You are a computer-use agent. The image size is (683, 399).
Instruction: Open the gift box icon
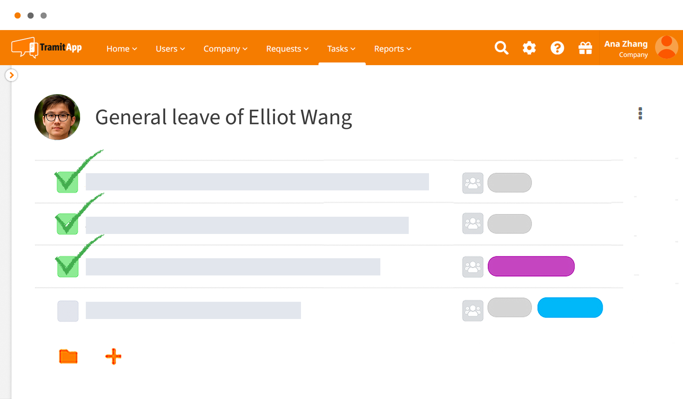(585, 48)
